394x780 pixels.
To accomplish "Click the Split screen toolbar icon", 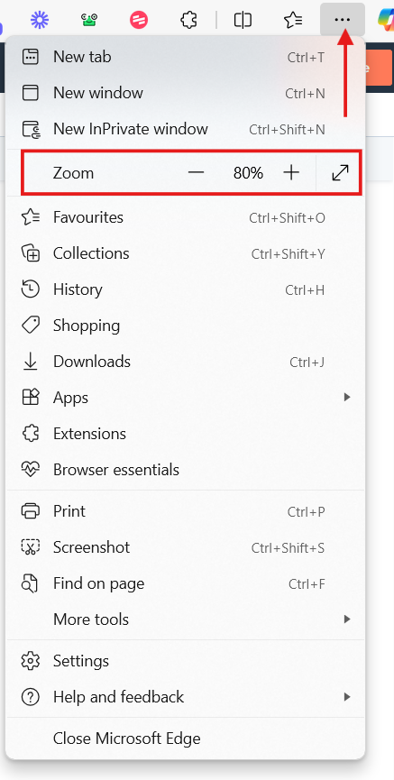I will coord(243,20).
